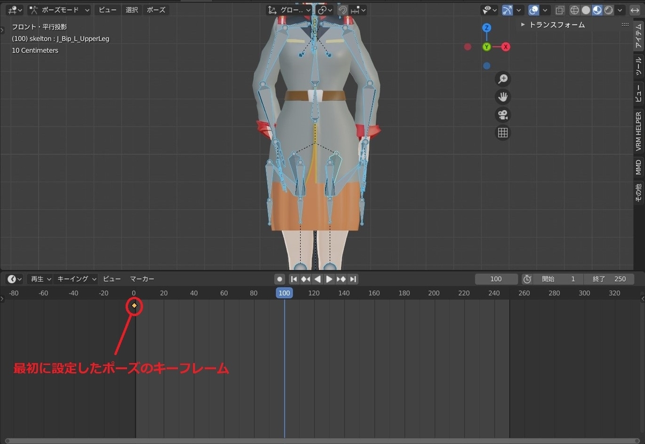Click the pan hand viewport button
This screenshot has width=645, height=444.
pos(503,97)
